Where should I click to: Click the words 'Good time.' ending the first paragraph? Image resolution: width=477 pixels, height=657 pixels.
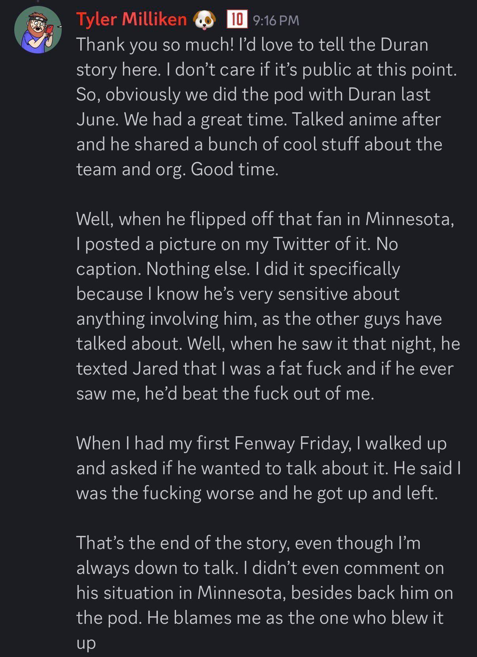pyautogui.click(x=235, y=169)
